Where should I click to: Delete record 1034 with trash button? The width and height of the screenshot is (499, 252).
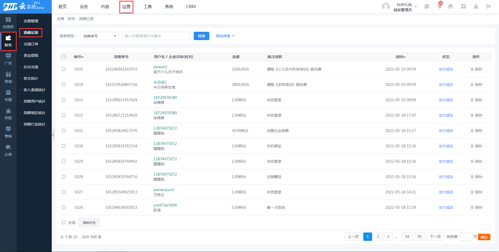476,85
